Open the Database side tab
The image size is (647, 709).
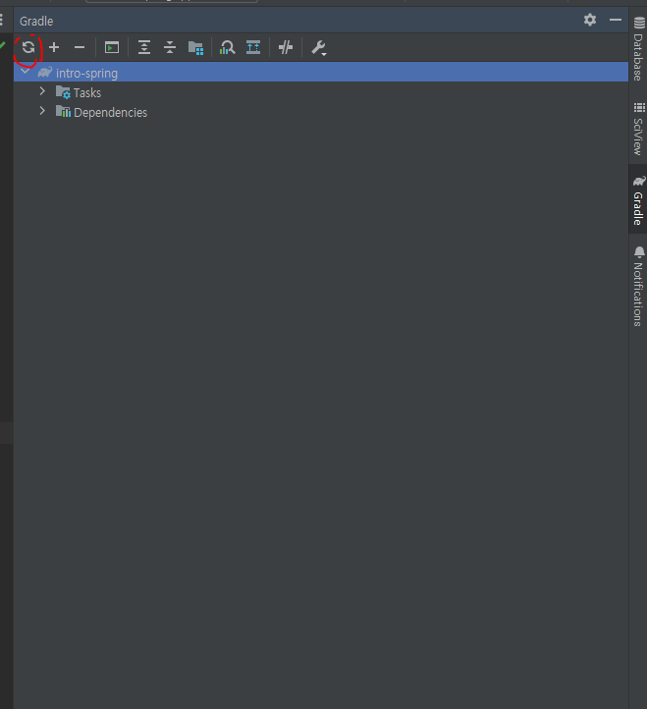(x=638, y=48)
